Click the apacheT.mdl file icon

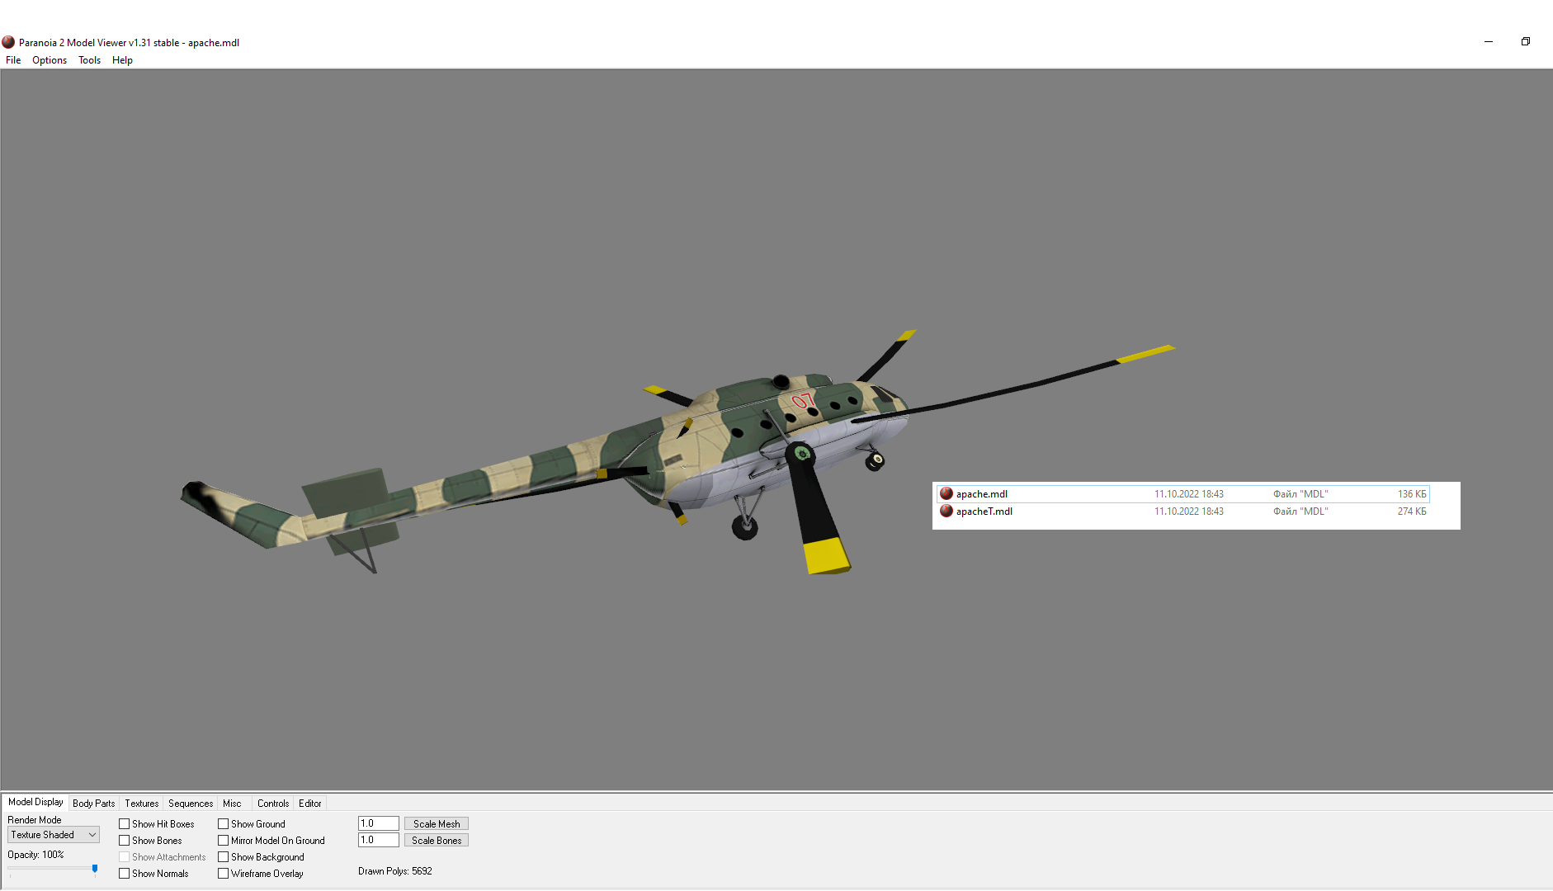(x=946, y=511)
